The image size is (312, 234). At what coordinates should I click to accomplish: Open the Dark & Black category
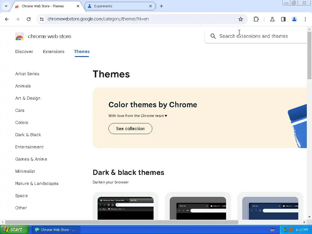pyautogui.click(x=28, y=135)
